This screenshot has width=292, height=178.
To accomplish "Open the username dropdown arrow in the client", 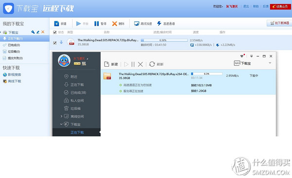I will pos(88,59).
